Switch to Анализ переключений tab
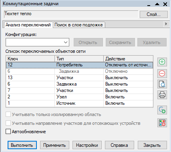 click(28, 25)
